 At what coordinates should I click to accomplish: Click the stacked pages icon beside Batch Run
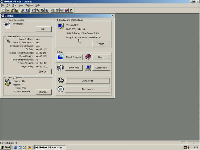point(60,68)
